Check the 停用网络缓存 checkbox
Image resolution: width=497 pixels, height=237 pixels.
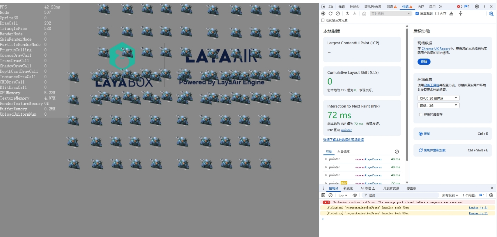(x=420, y=114)
